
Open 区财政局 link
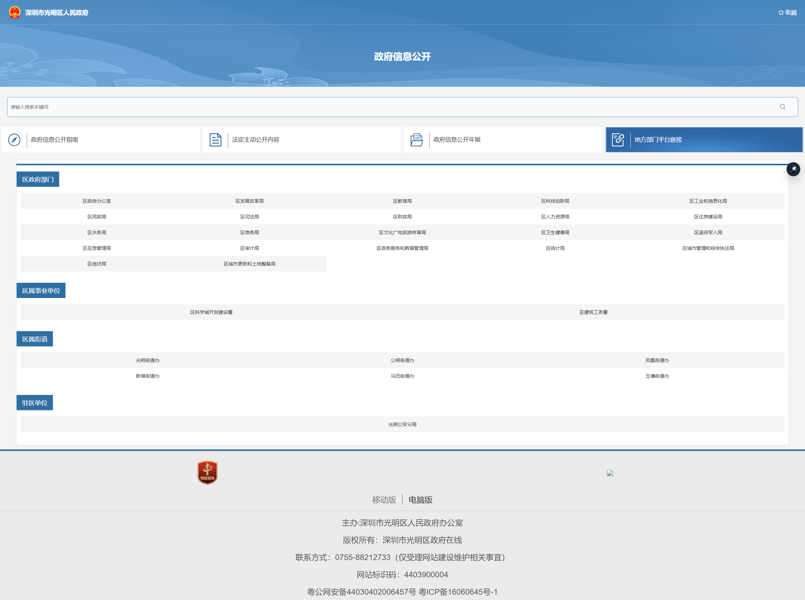point(402,217)
